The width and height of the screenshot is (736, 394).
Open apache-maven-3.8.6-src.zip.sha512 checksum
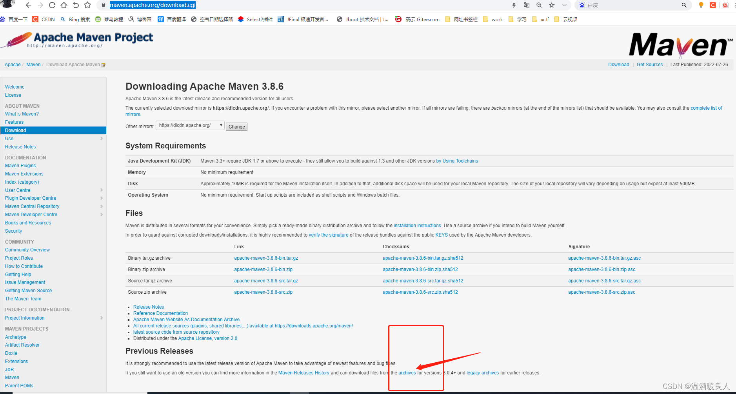point(420,292)
